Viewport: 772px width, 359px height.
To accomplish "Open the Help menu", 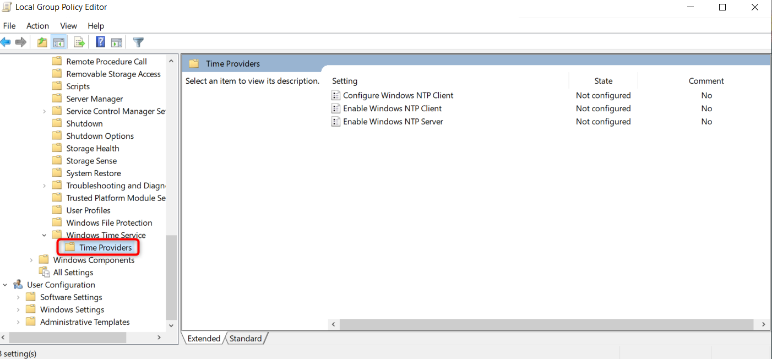I will pyautogui.click(x=96, y=26).
